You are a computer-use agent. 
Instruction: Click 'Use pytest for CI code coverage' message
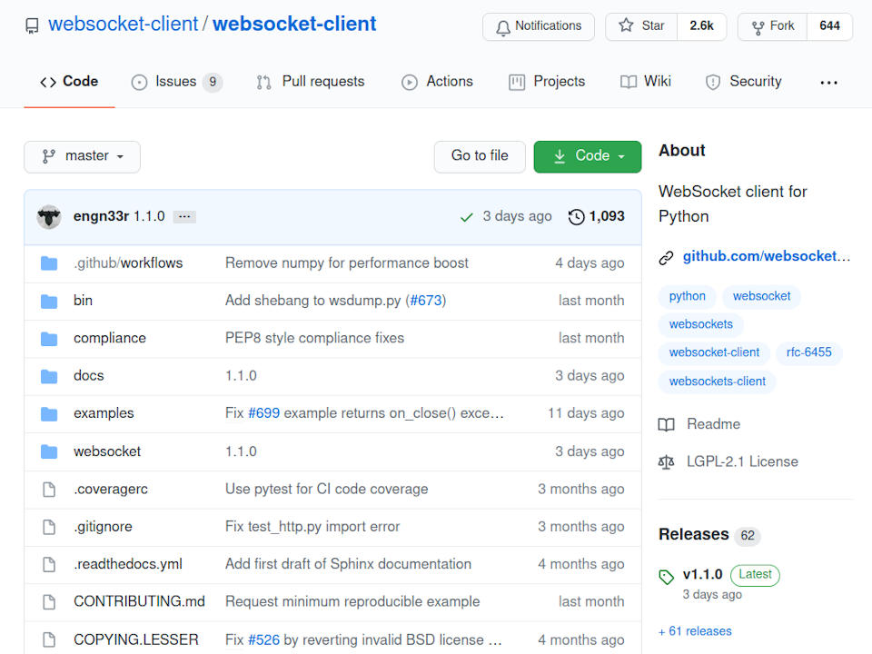pyautogui.click(x=326, y=490)
